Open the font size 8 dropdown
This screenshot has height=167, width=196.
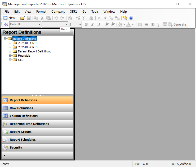point(80,24)
